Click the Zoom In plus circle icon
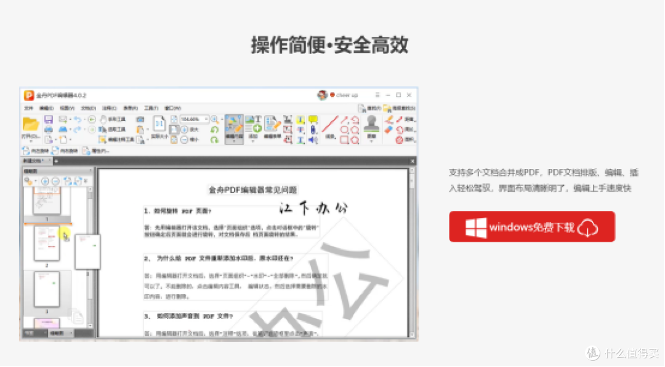Viewport: 665px width, 367px height. pos(185,130)
